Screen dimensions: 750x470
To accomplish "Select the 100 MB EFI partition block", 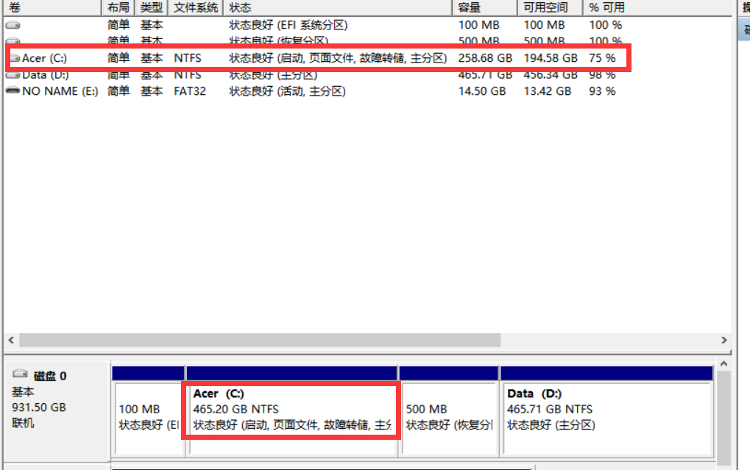I will coord(149,417).
